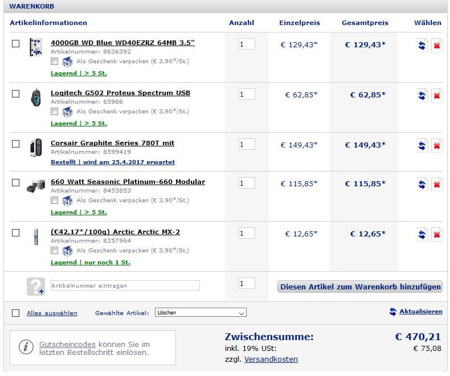Click Diesen Artikel zum Warenkorb hinzufügen button
This screenshot has width=450, height=376.
360,287
